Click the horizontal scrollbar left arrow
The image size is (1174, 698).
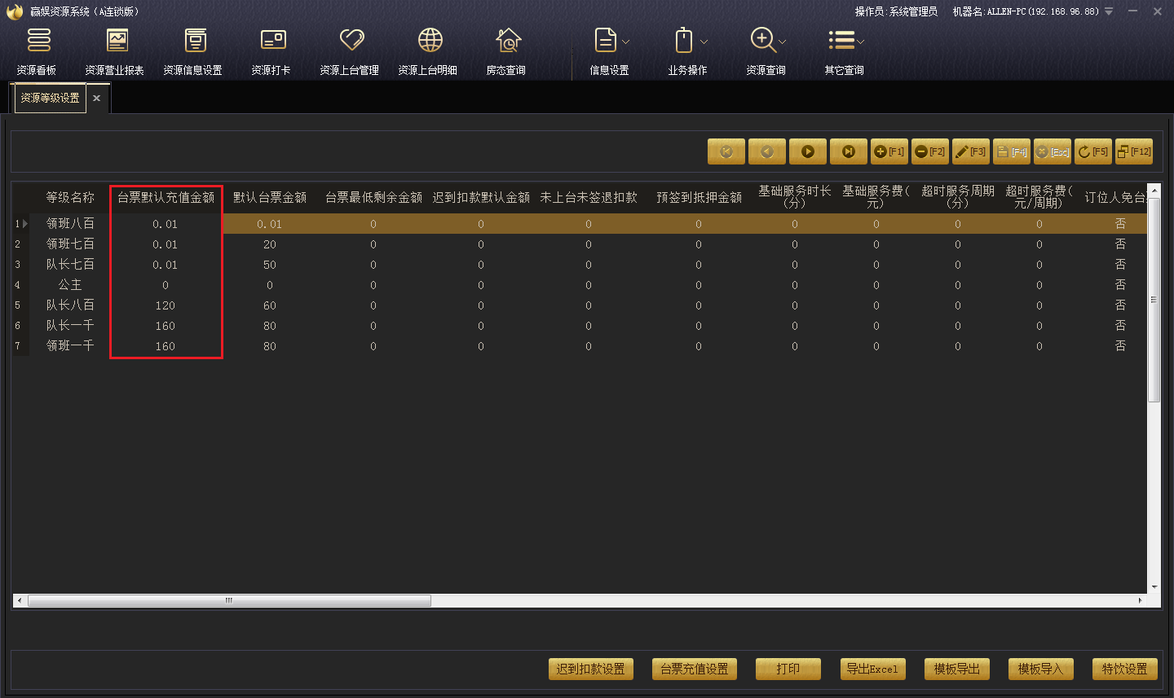coord(20,601)
